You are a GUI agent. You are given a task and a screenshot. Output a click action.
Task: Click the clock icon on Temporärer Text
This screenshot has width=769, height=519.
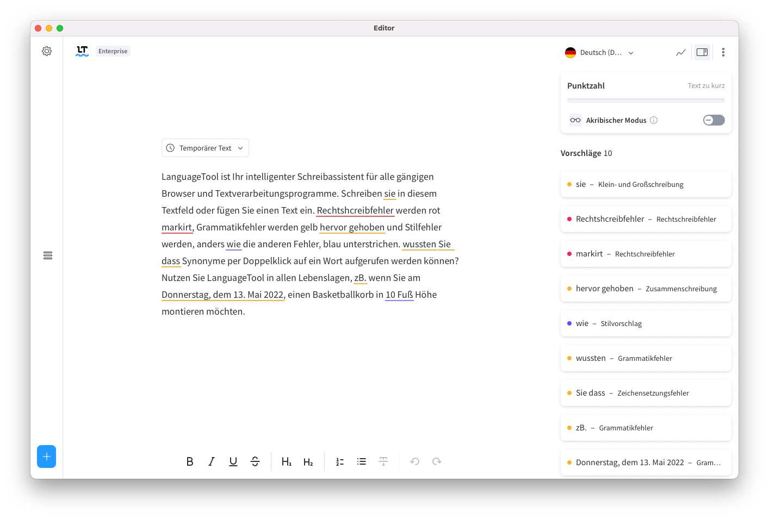[x=170, y=148]
